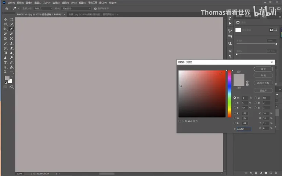Click the vertical hue slider strip
Image resolution: width=282 pixels, height=176 pixels.
coord(229,94)
